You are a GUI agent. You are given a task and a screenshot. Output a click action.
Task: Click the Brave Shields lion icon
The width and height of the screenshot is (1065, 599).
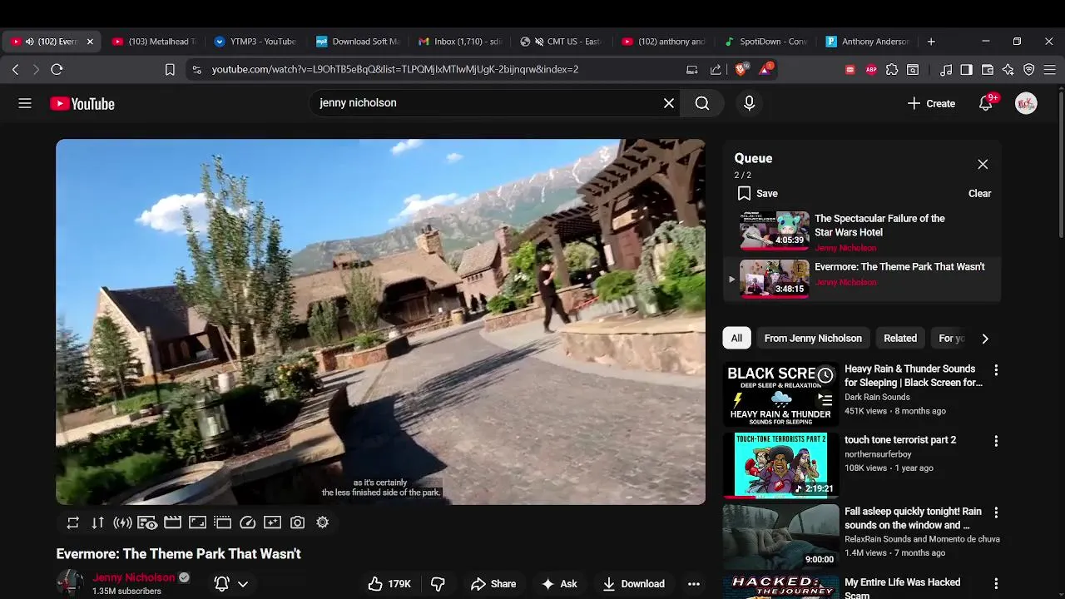(741, 70)
